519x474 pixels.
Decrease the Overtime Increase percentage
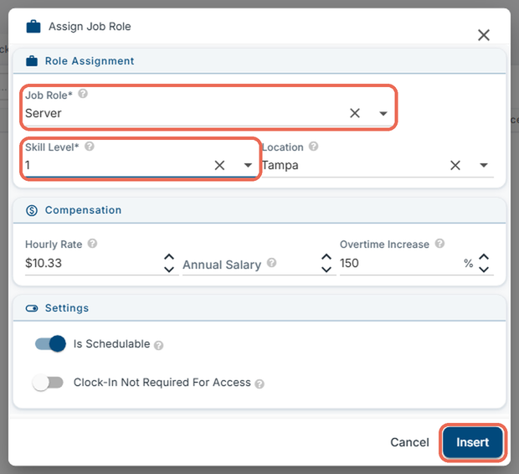coord(484,270)
